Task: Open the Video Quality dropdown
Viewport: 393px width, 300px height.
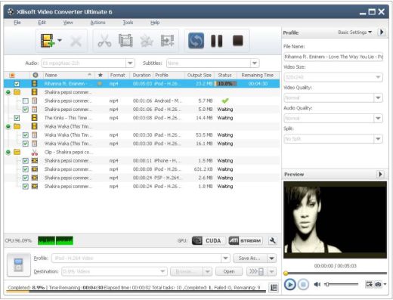Action: point(378,97)
